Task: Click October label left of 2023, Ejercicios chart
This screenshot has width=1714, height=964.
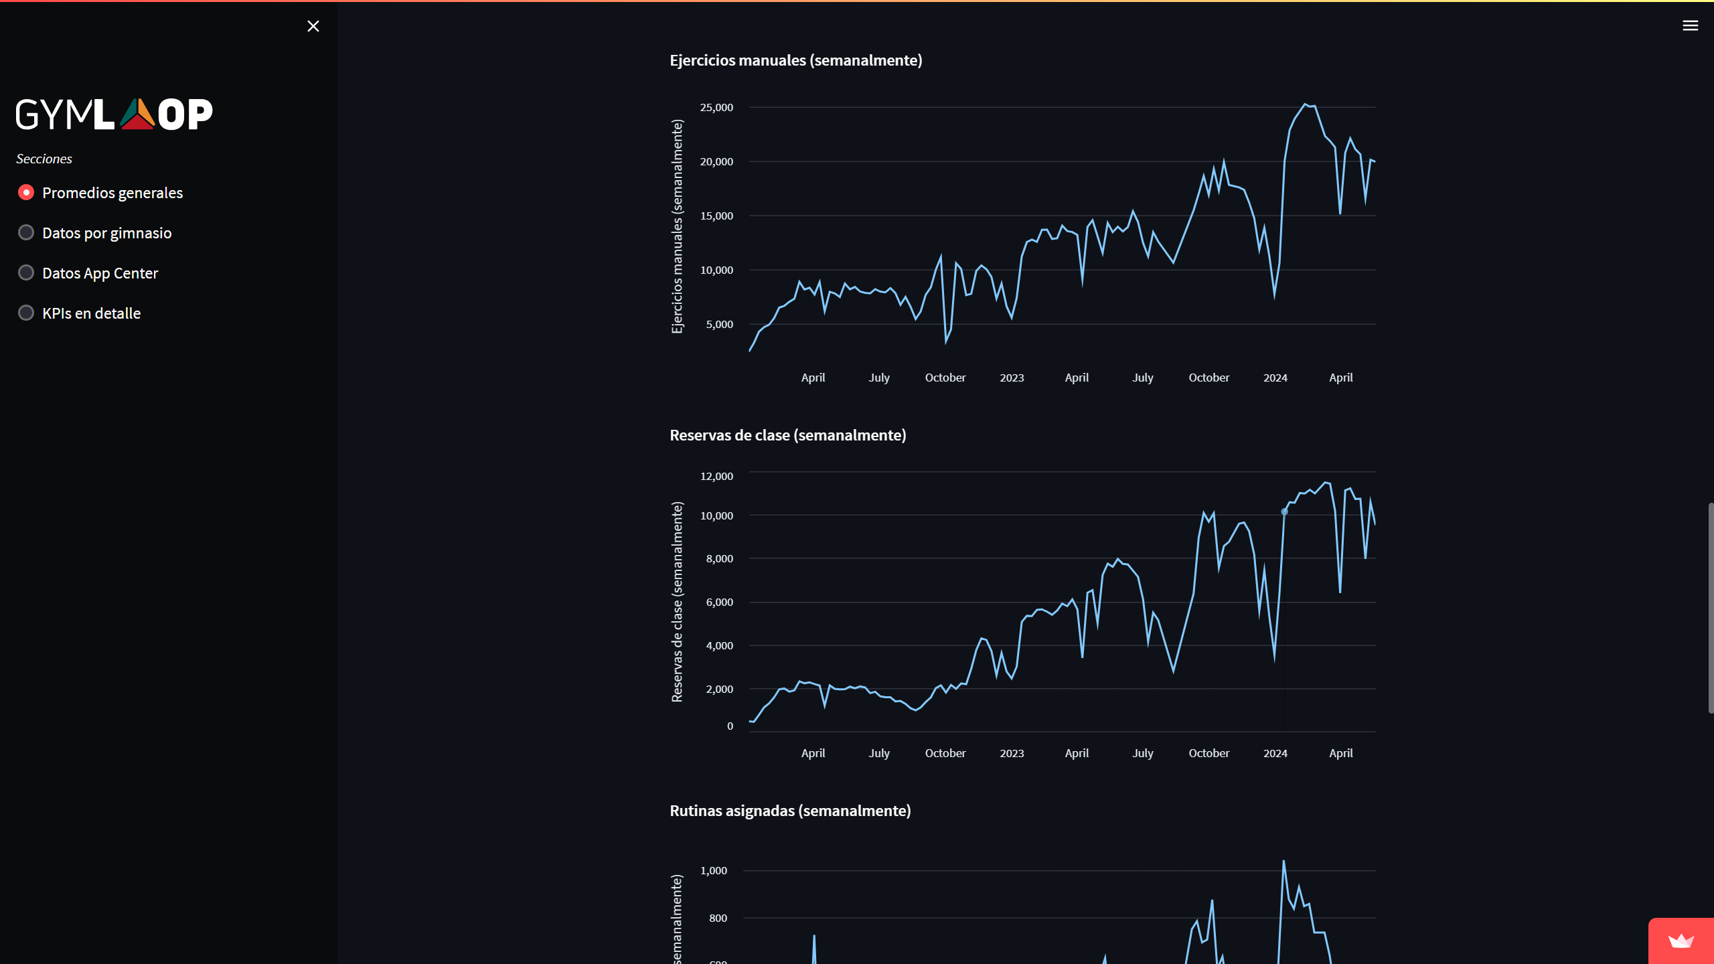Action: (x=945, y=378)
